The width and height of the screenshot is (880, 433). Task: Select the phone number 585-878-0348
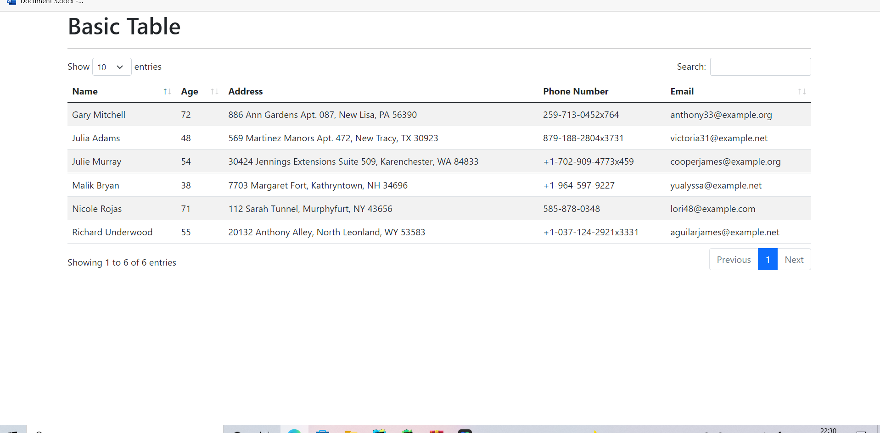click(572, 209)
